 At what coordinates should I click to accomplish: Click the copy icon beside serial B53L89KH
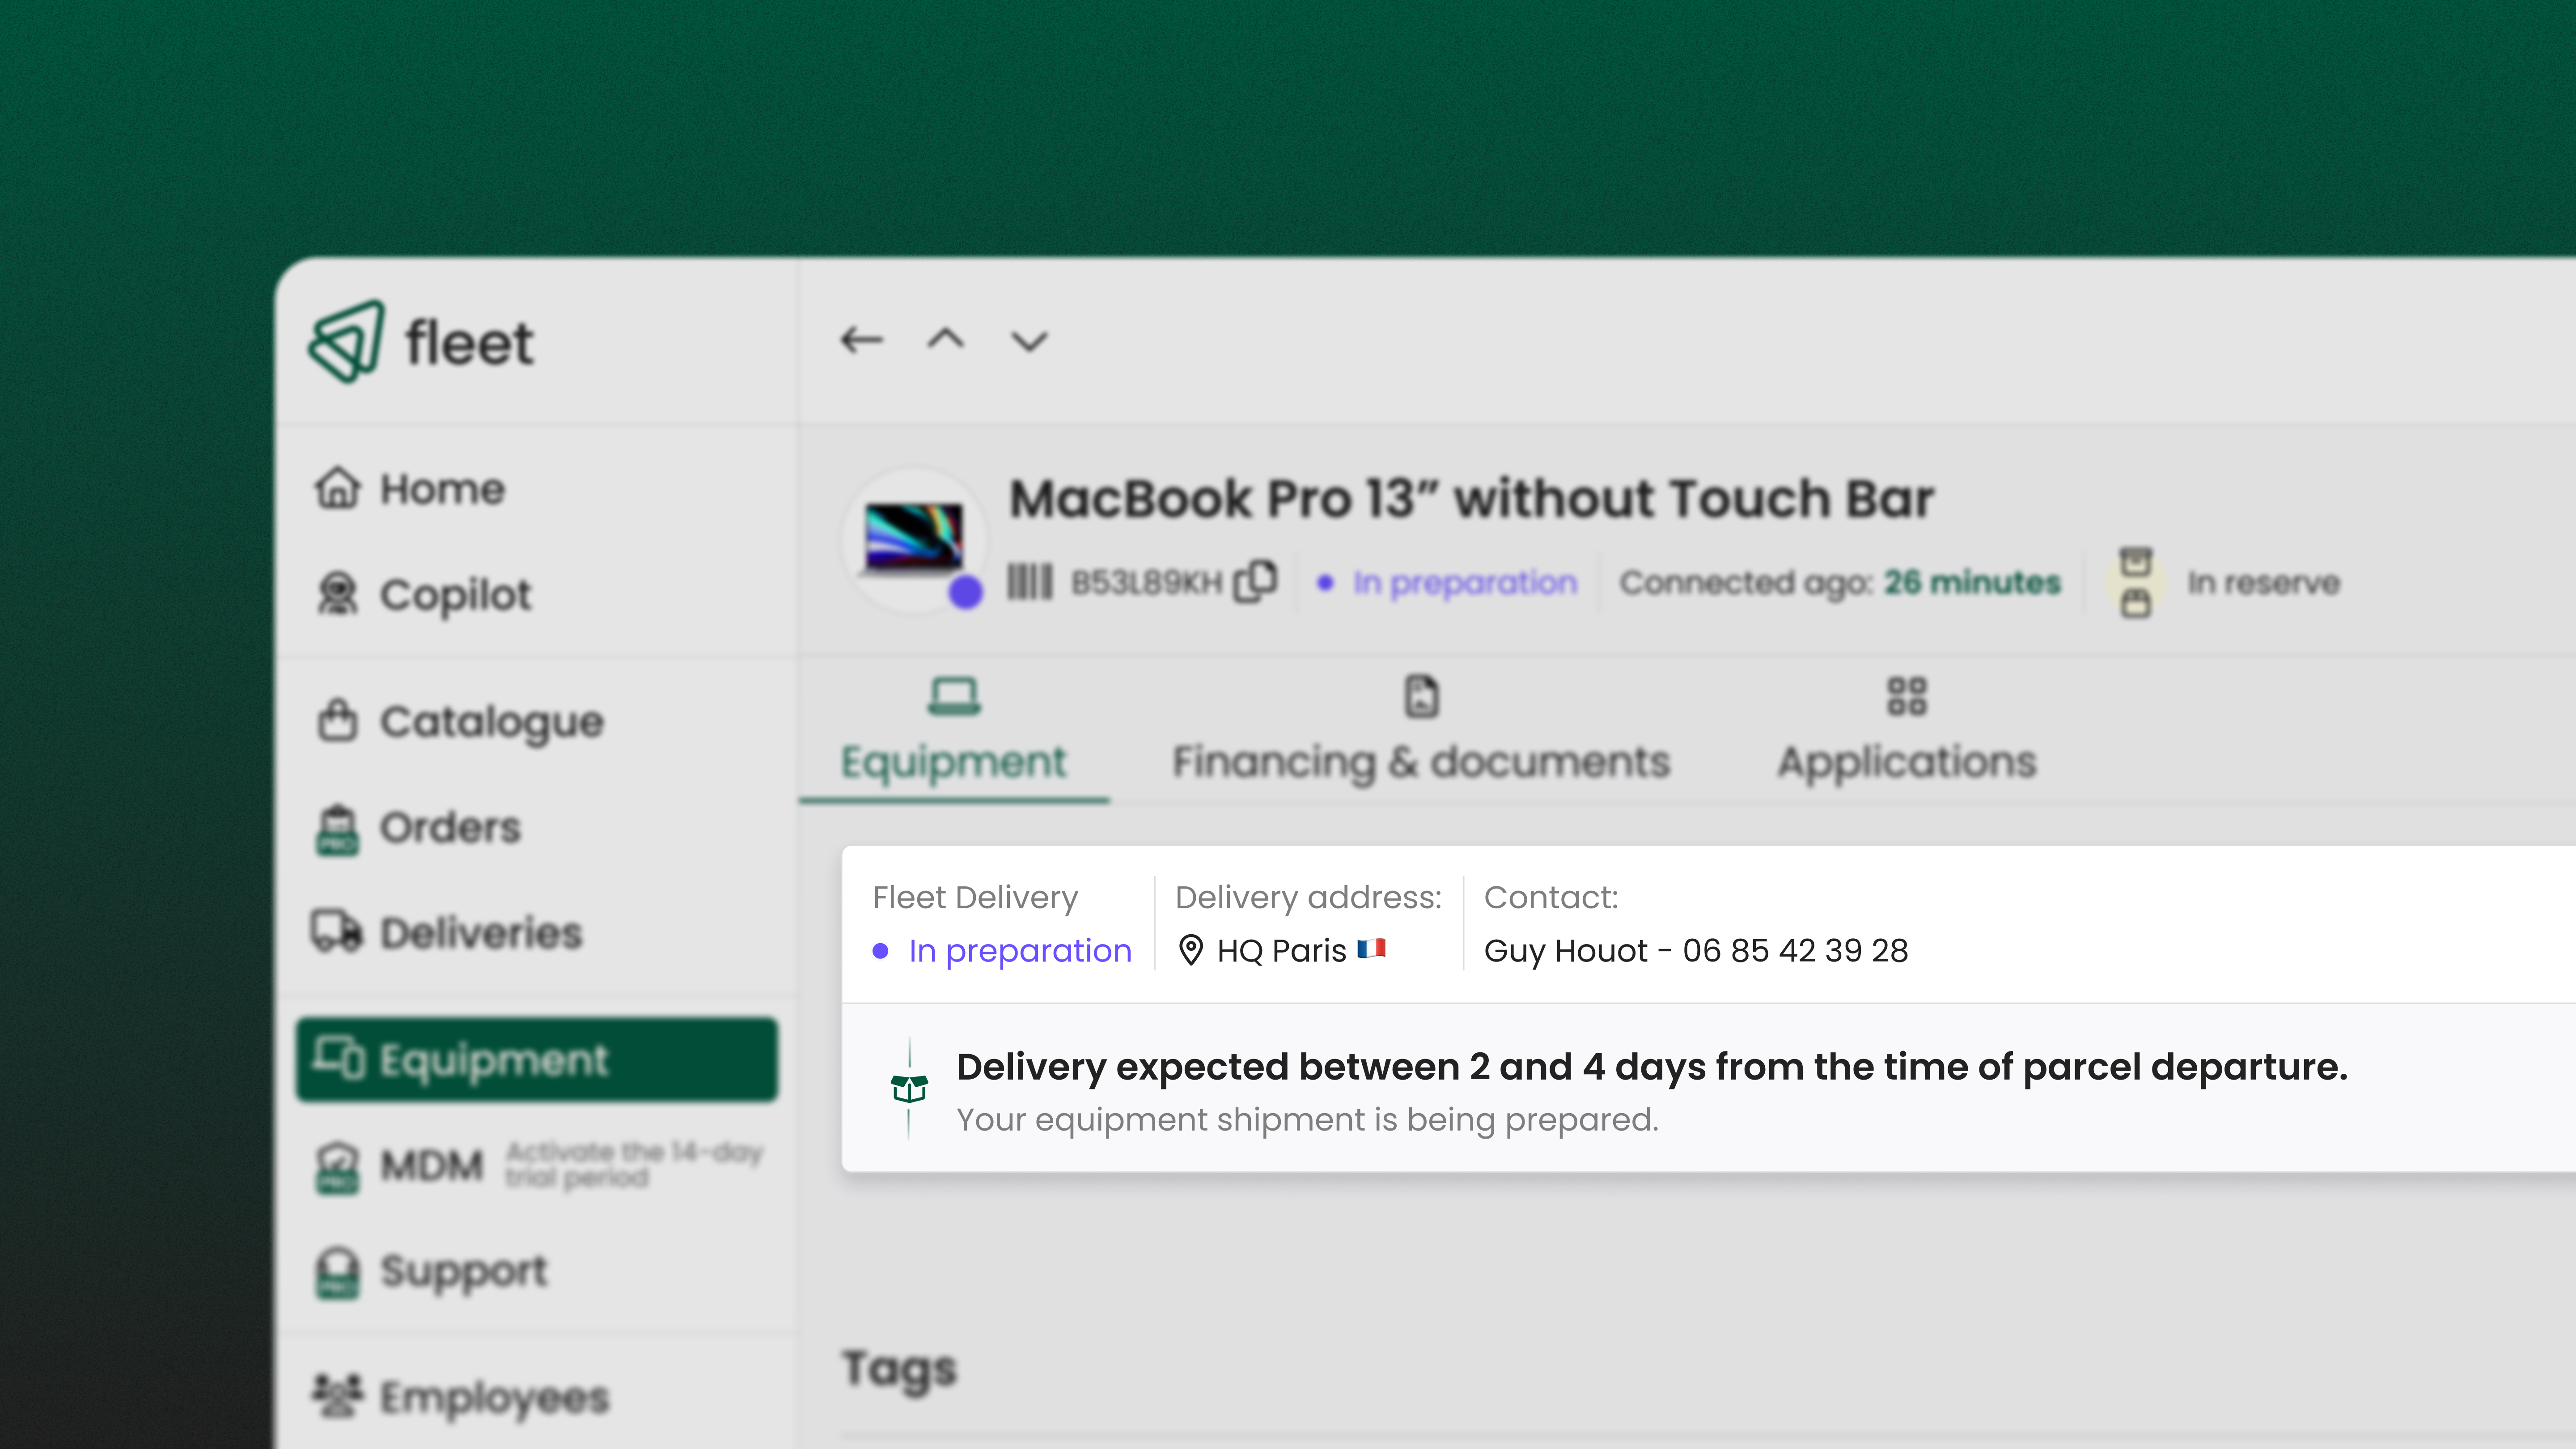(1258, 581)
